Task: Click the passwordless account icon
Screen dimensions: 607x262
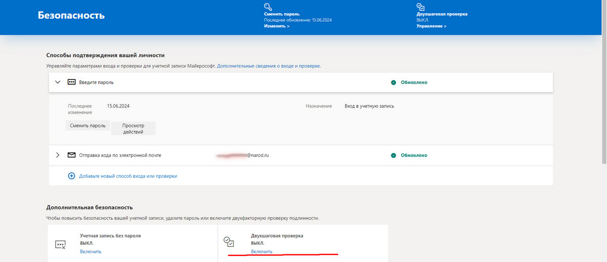Action: (x=60, y=245)
